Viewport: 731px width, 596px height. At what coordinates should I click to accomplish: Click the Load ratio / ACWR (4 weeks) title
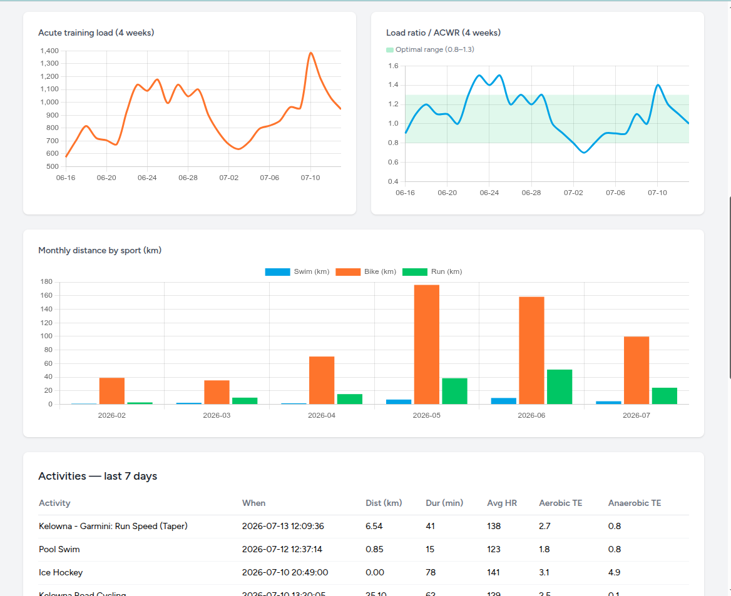pos(443,33)
